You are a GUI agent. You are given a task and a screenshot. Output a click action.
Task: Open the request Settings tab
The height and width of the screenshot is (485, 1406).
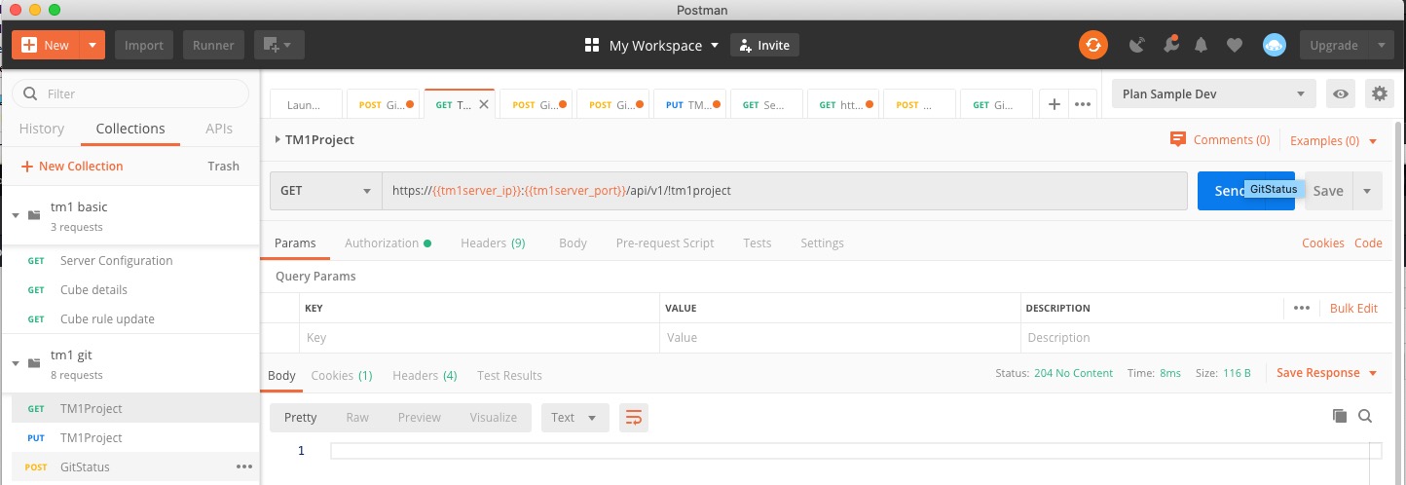[x=822, y=242]
